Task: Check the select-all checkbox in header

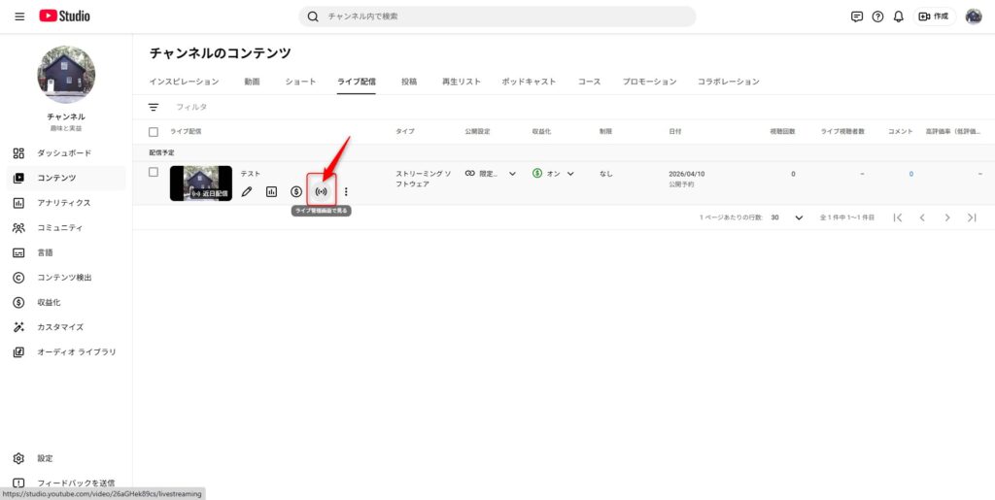Action: (x=154, y=131)
